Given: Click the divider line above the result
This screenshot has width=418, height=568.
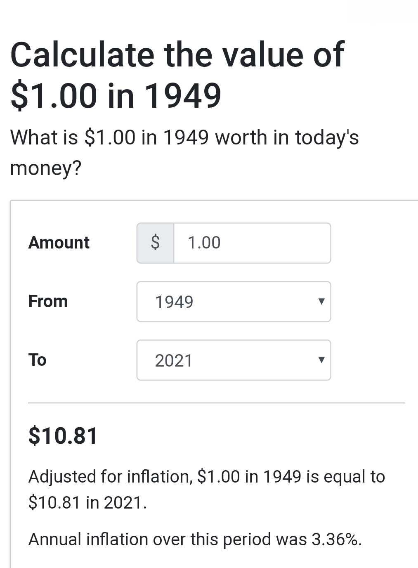Looking at the screenshot, I should (216, 402).
